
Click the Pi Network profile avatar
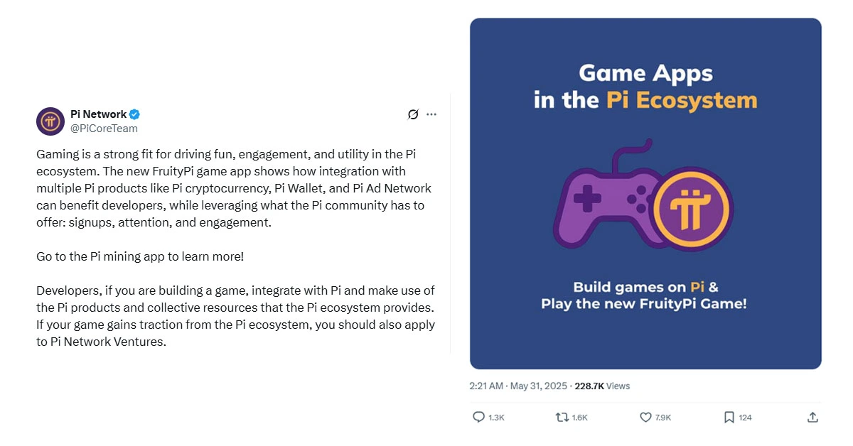pyautogui.click(x=50, y=121)
